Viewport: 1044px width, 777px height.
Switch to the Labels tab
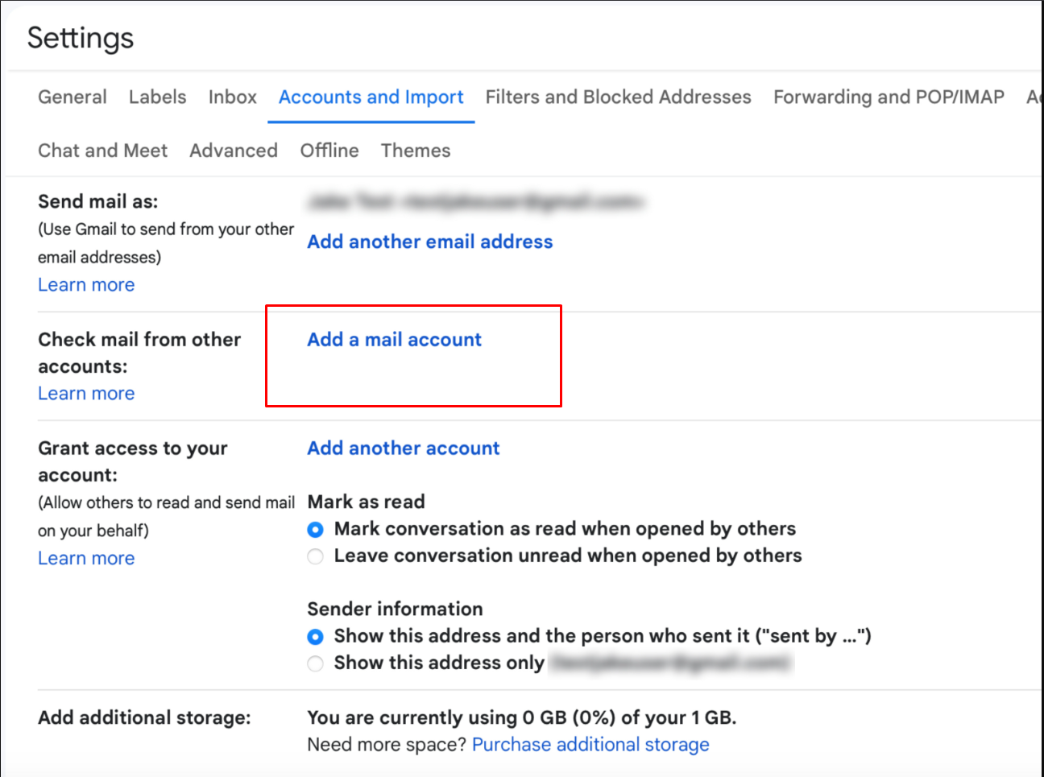pos(157,97)
